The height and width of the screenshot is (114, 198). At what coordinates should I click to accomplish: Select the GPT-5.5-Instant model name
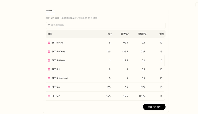59,78
